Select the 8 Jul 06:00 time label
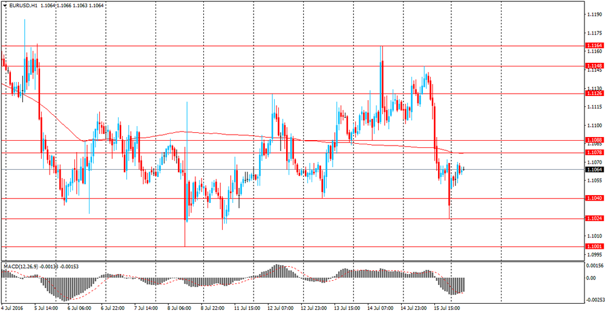This screenshot has width=605, height=314. pos(178,308)
